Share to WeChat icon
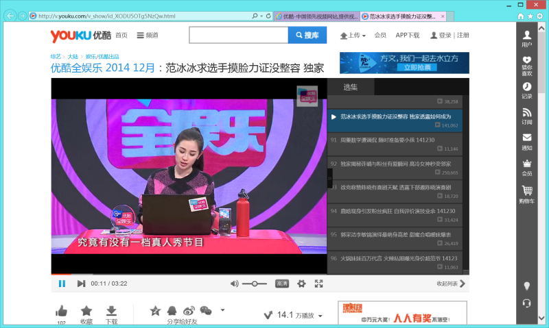Screen dimensions: 549x328 coord(206,310)
